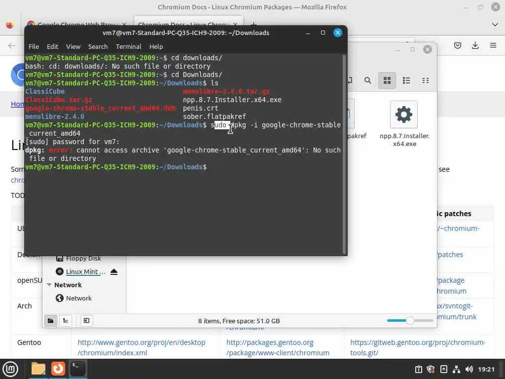Click the Firefox View icon
Viewport: 505px width, 379px height.
click(x=10, y=25)
